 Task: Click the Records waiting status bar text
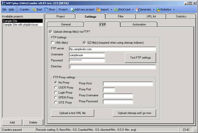(x=86, y=130)
